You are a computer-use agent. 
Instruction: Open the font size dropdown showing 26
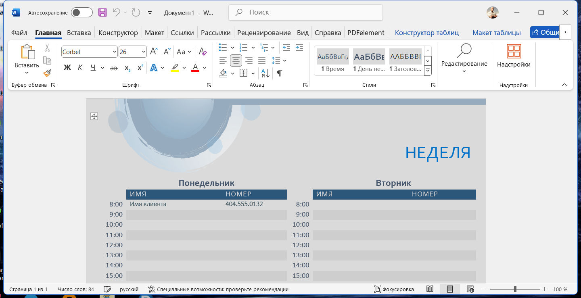point(144,52)
